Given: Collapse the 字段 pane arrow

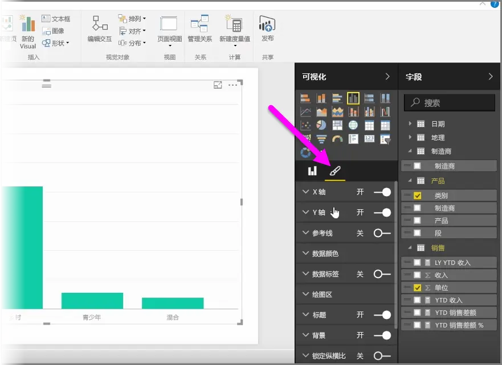Looking at the screenshot, I should pos(491,76).
